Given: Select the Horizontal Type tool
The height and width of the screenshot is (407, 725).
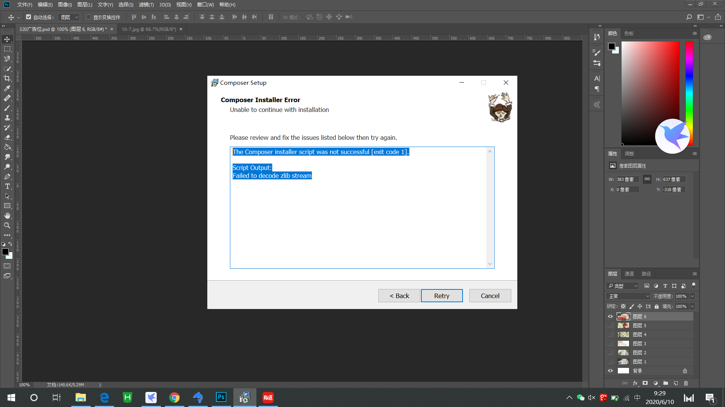Looking at the screenshot, I should (7, 186).
